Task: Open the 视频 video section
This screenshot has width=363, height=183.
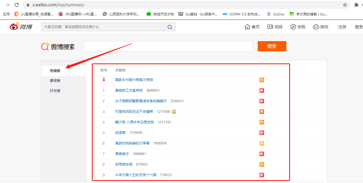Action: (x=275, y=27)
